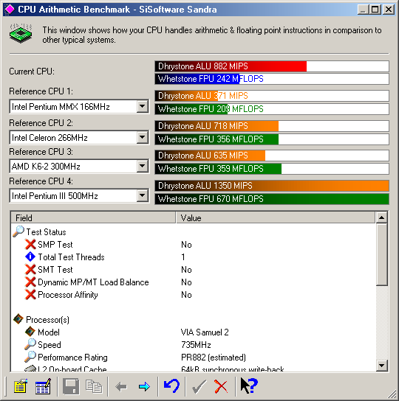Click blue info icon beside Total Test Threads
Screen dimensions: 399x401
[x=30, y=257]
